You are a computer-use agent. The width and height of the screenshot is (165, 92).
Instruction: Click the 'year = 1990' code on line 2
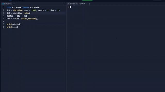click(30, 10)
